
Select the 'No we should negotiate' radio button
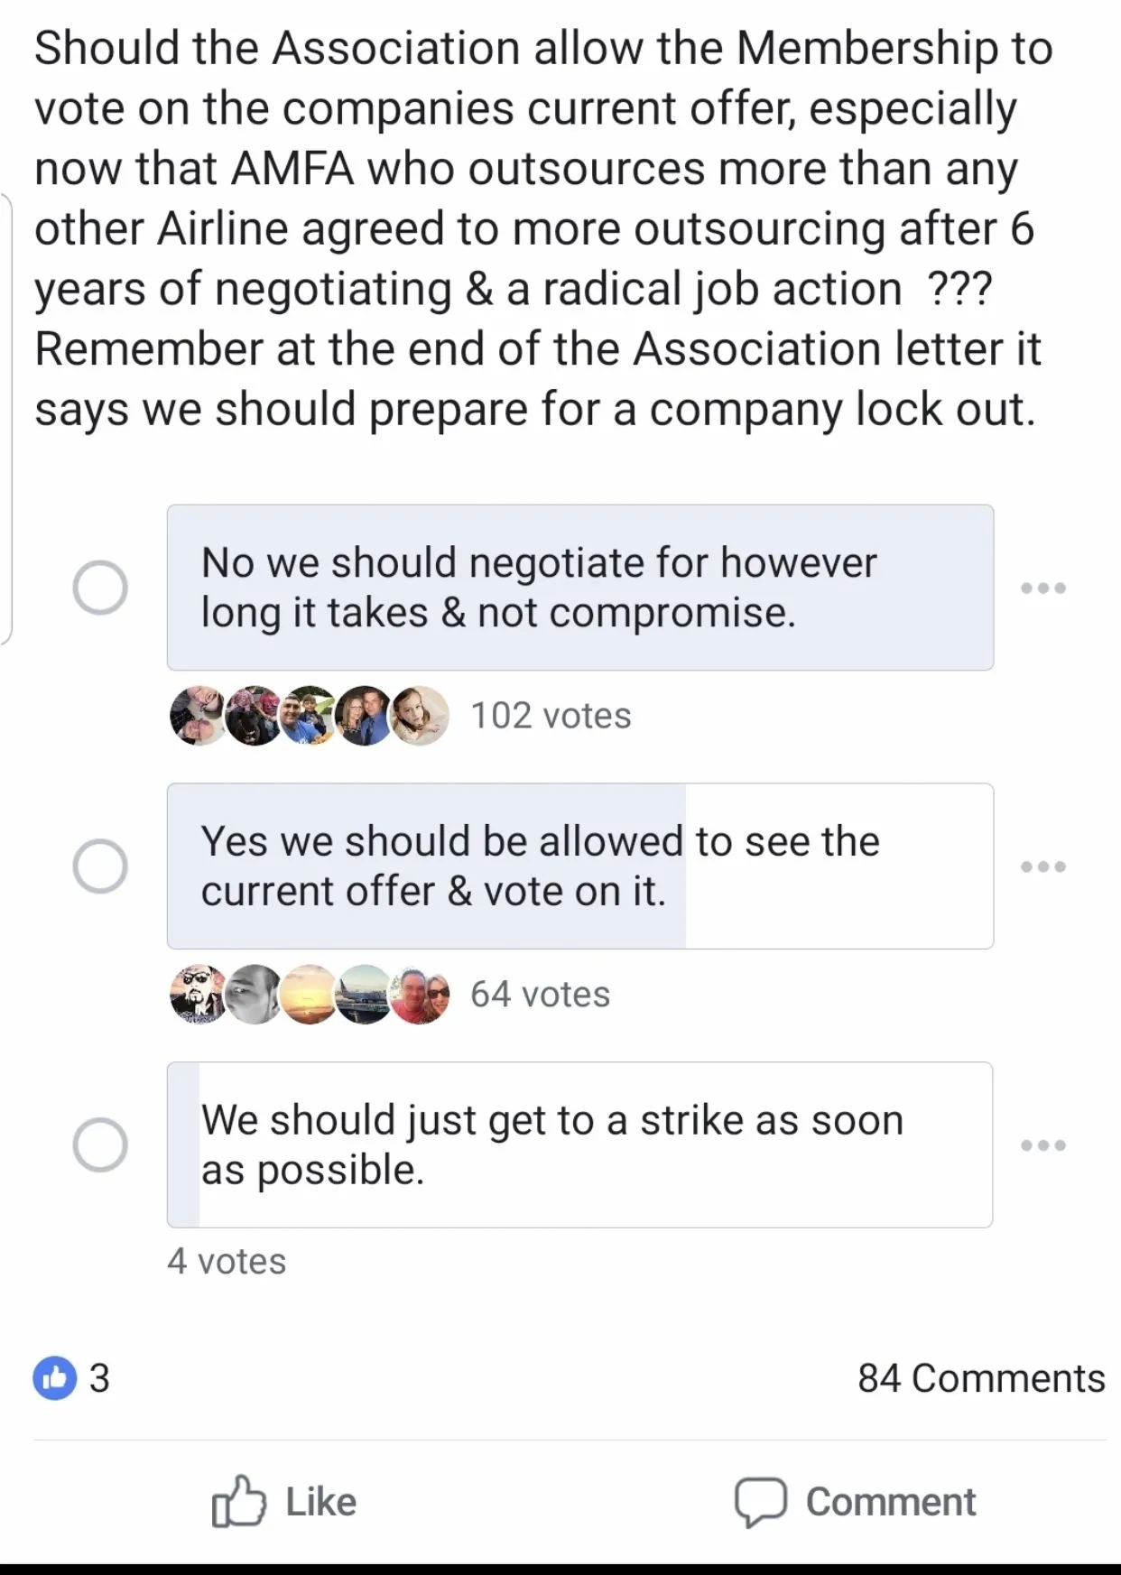100,588
